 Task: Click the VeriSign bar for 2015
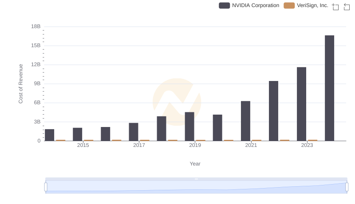point(88,140)
